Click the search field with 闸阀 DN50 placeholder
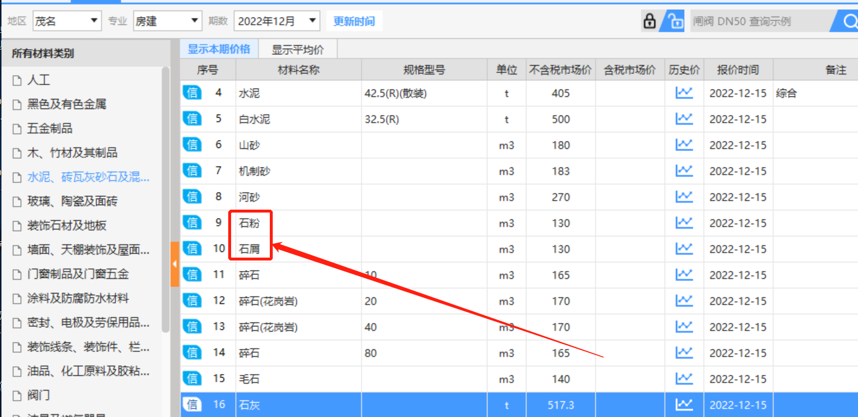This screenshot has height=417, width=858. tap(760, 21)
